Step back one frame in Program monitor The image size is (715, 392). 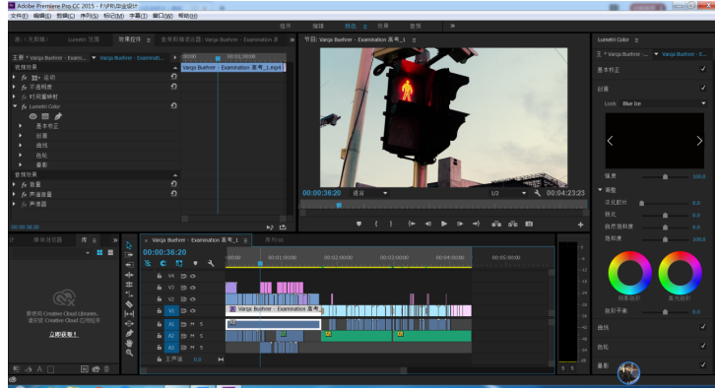point(427,224)
